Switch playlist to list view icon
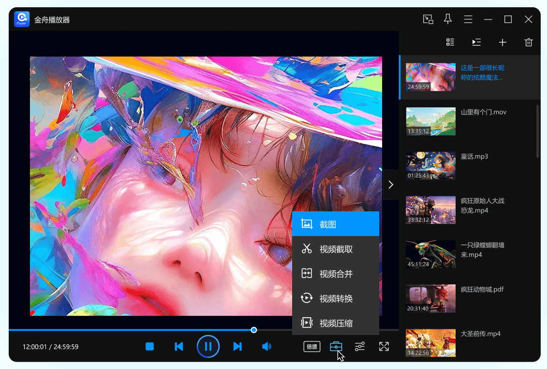 point(450,42)
